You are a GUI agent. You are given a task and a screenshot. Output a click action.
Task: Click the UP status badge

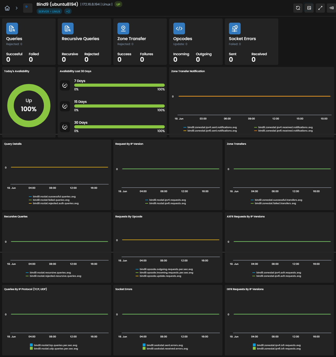[118, 4]
